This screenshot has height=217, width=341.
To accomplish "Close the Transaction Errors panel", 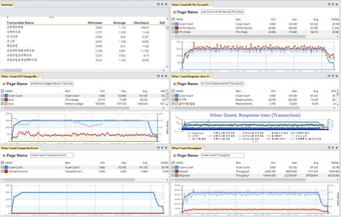I will (166, 148).
